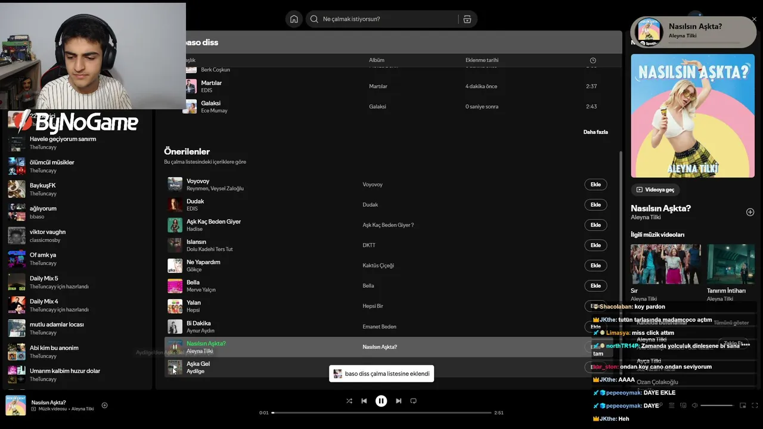Viewport: 763px width, 429px height.
Task: Expand the track list with Daha fazla
Action: tap(595, 132)
